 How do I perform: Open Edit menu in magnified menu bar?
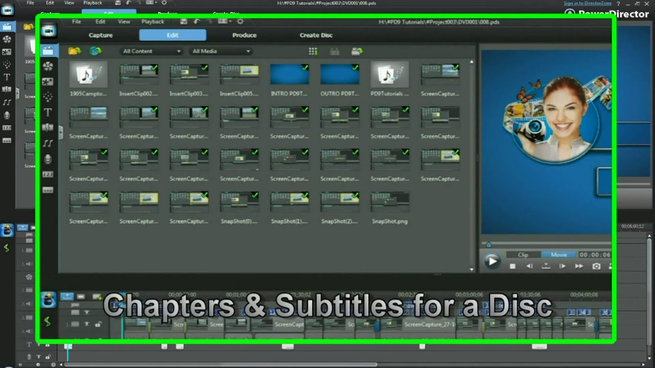pos(100,21)
